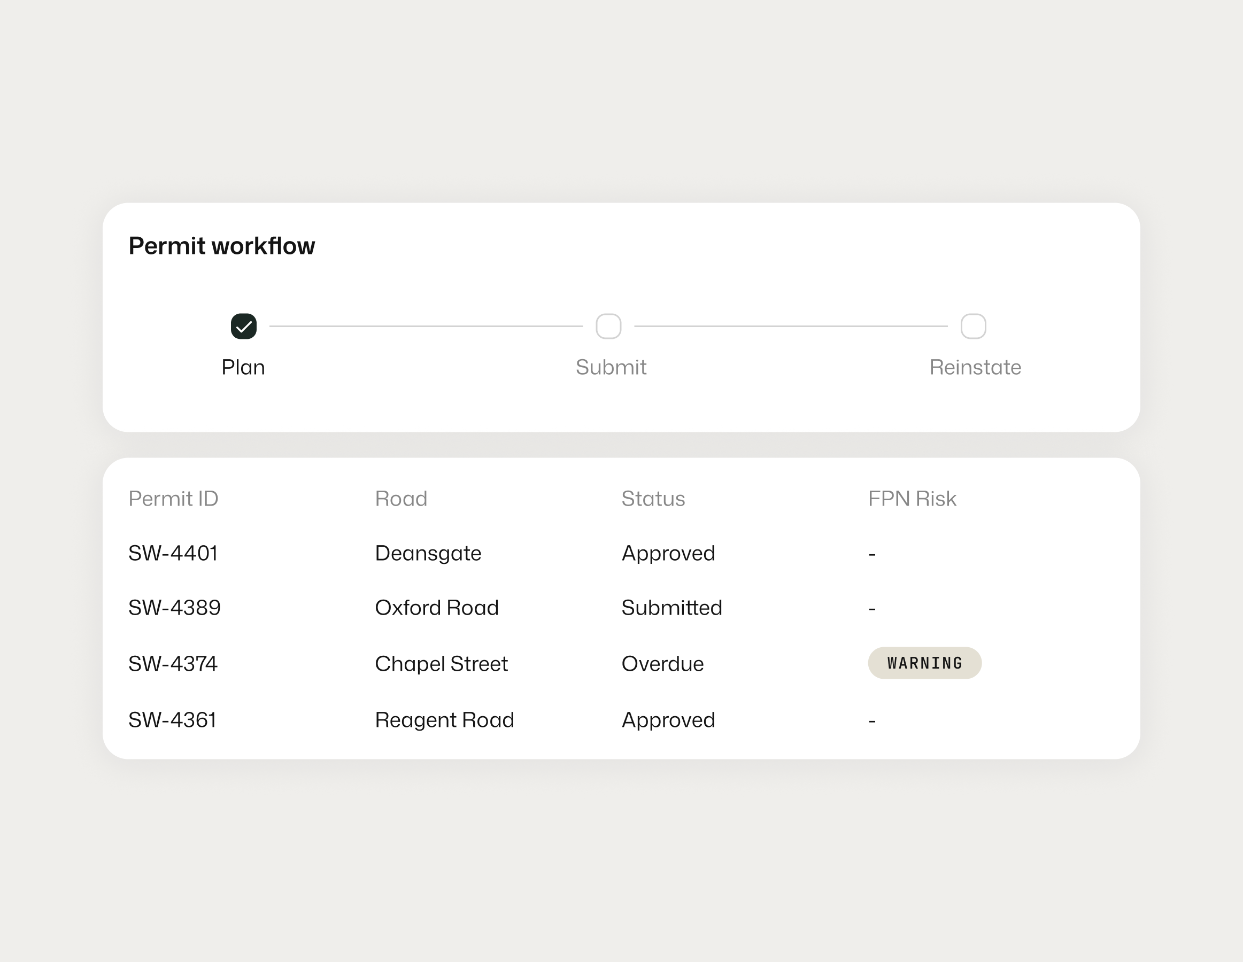Select the Plan step label
Viewport: 1243px width, 962px height.
click(x=243, y=368)
